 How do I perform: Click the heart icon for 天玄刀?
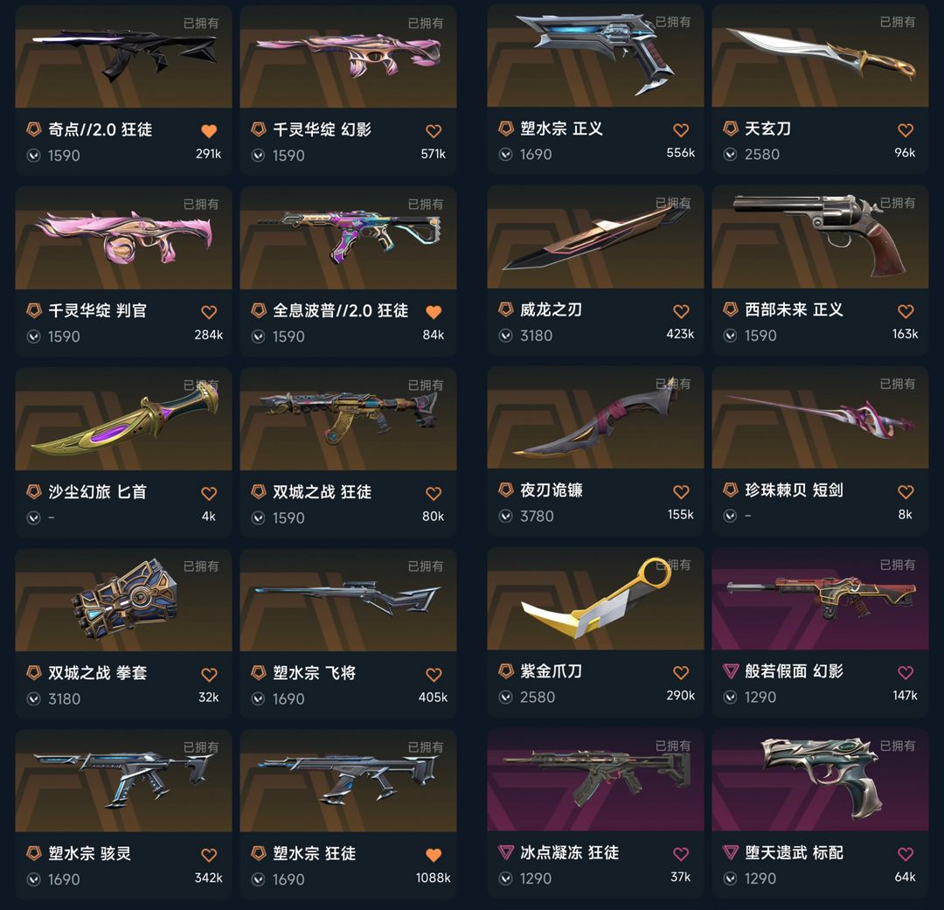[906, 129]
